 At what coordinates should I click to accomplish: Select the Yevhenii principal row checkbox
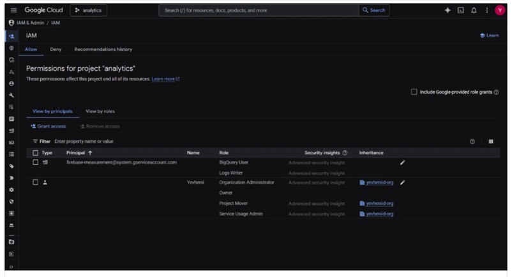click(x=35, y=182)
